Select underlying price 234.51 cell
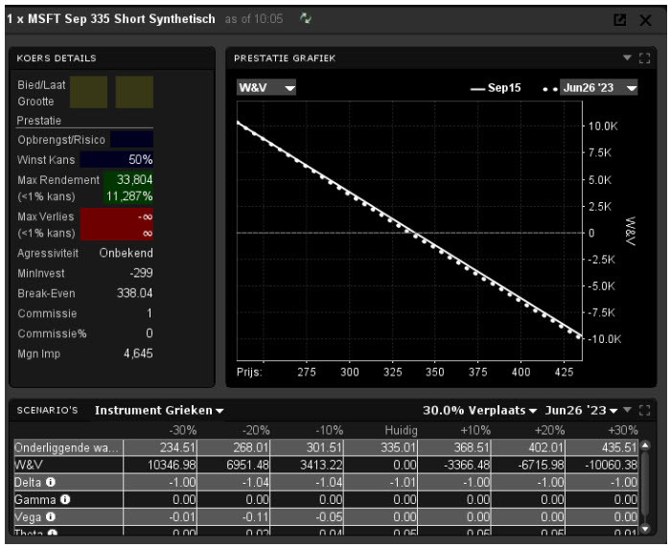Viewport: 670px width, 547px height. 160,447
